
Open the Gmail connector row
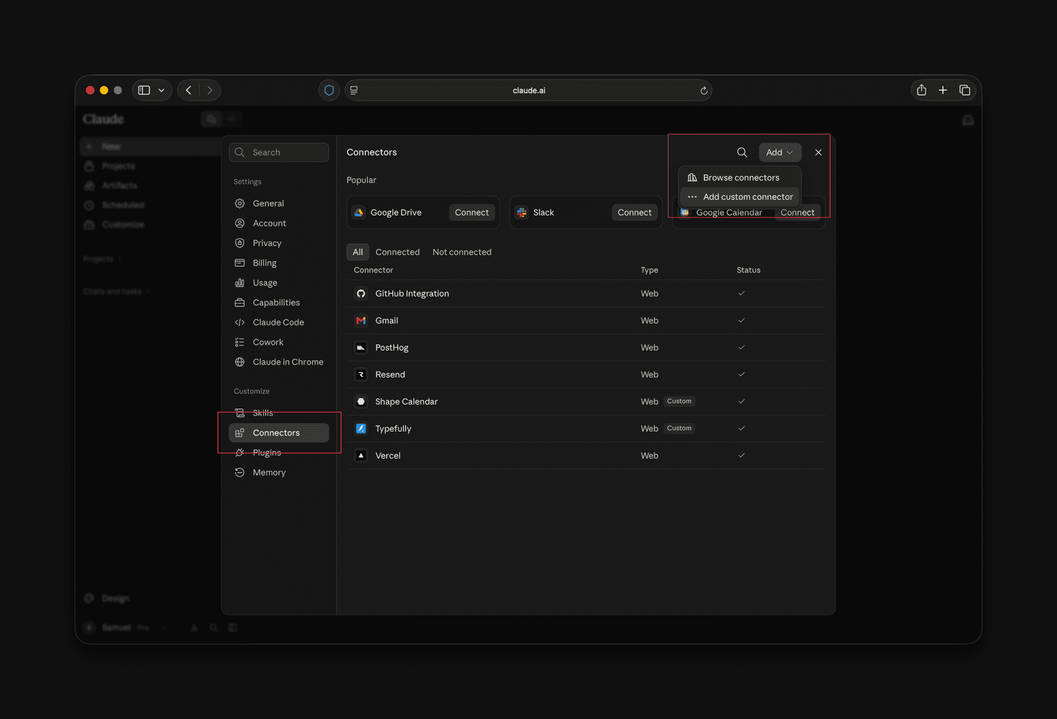[x=586, y=320]
